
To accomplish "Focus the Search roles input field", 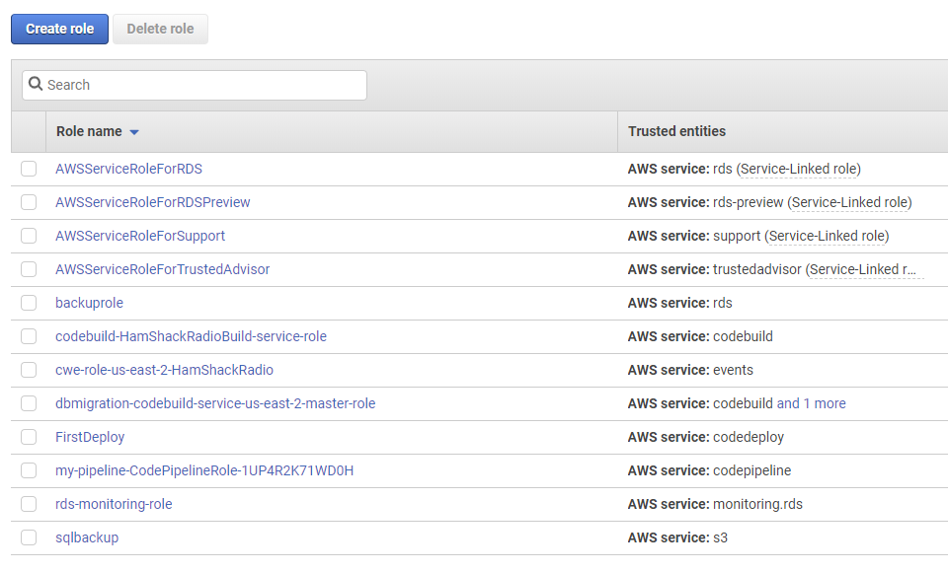I will click(x=195, y=85).
